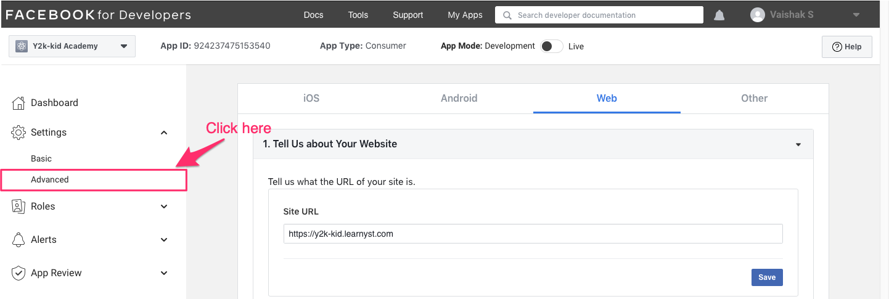The width and height of the screenshot is (889, 299).
Task: Click the Roles badge icon
Action: point(18,207)
